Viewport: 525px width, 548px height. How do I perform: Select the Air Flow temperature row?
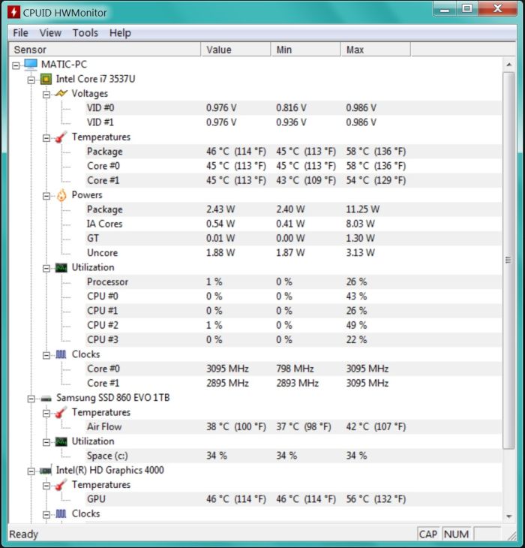point(293,426)
